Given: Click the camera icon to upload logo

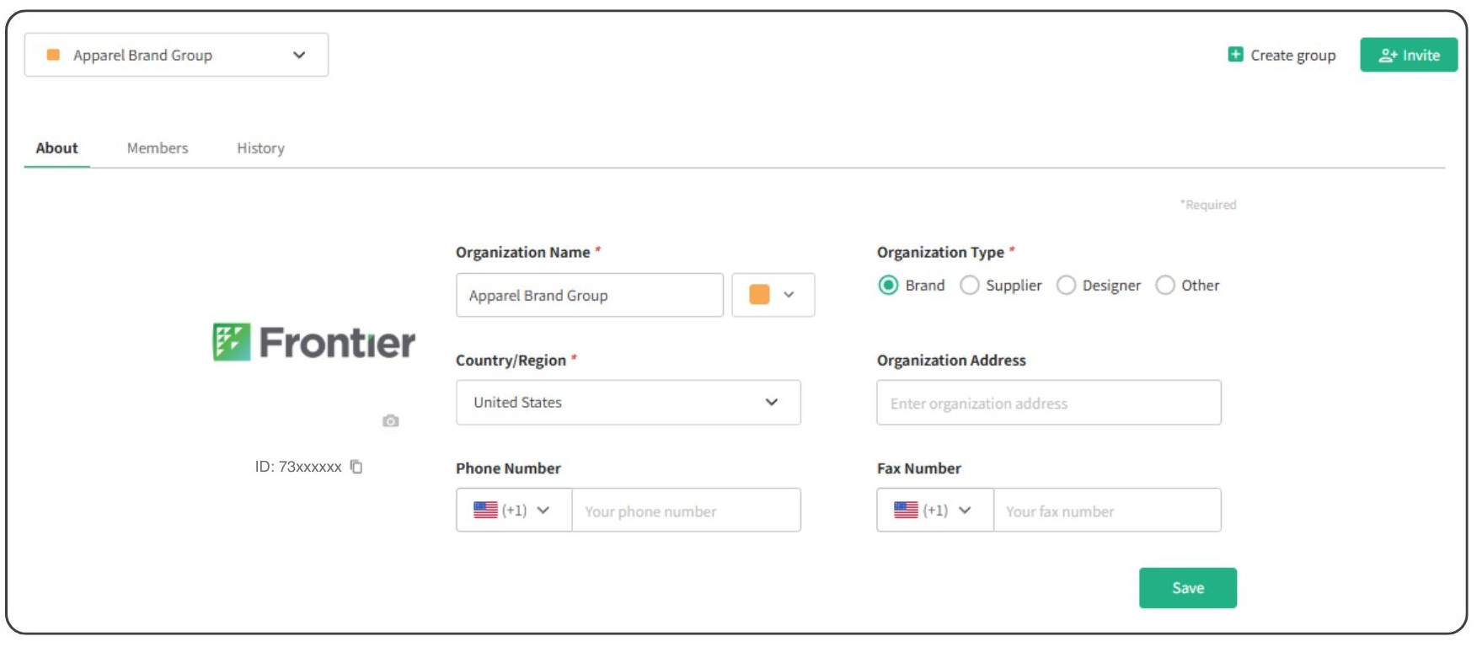Looking at the screenshot, I should 390,420.
